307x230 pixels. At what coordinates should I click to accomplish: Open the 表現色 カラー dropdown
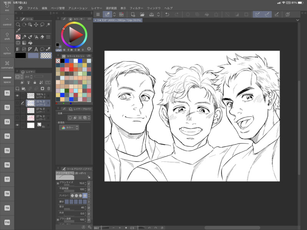pyautogui.click(x=70, y=127)
